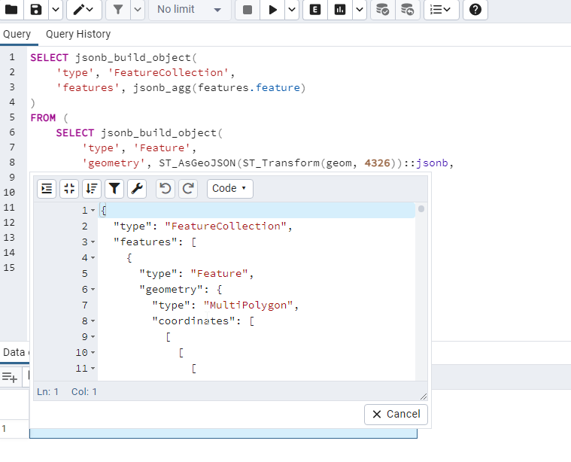Collapse JSON line 10 fold arrow
This screenshot has width=571, height=462.
93,353
